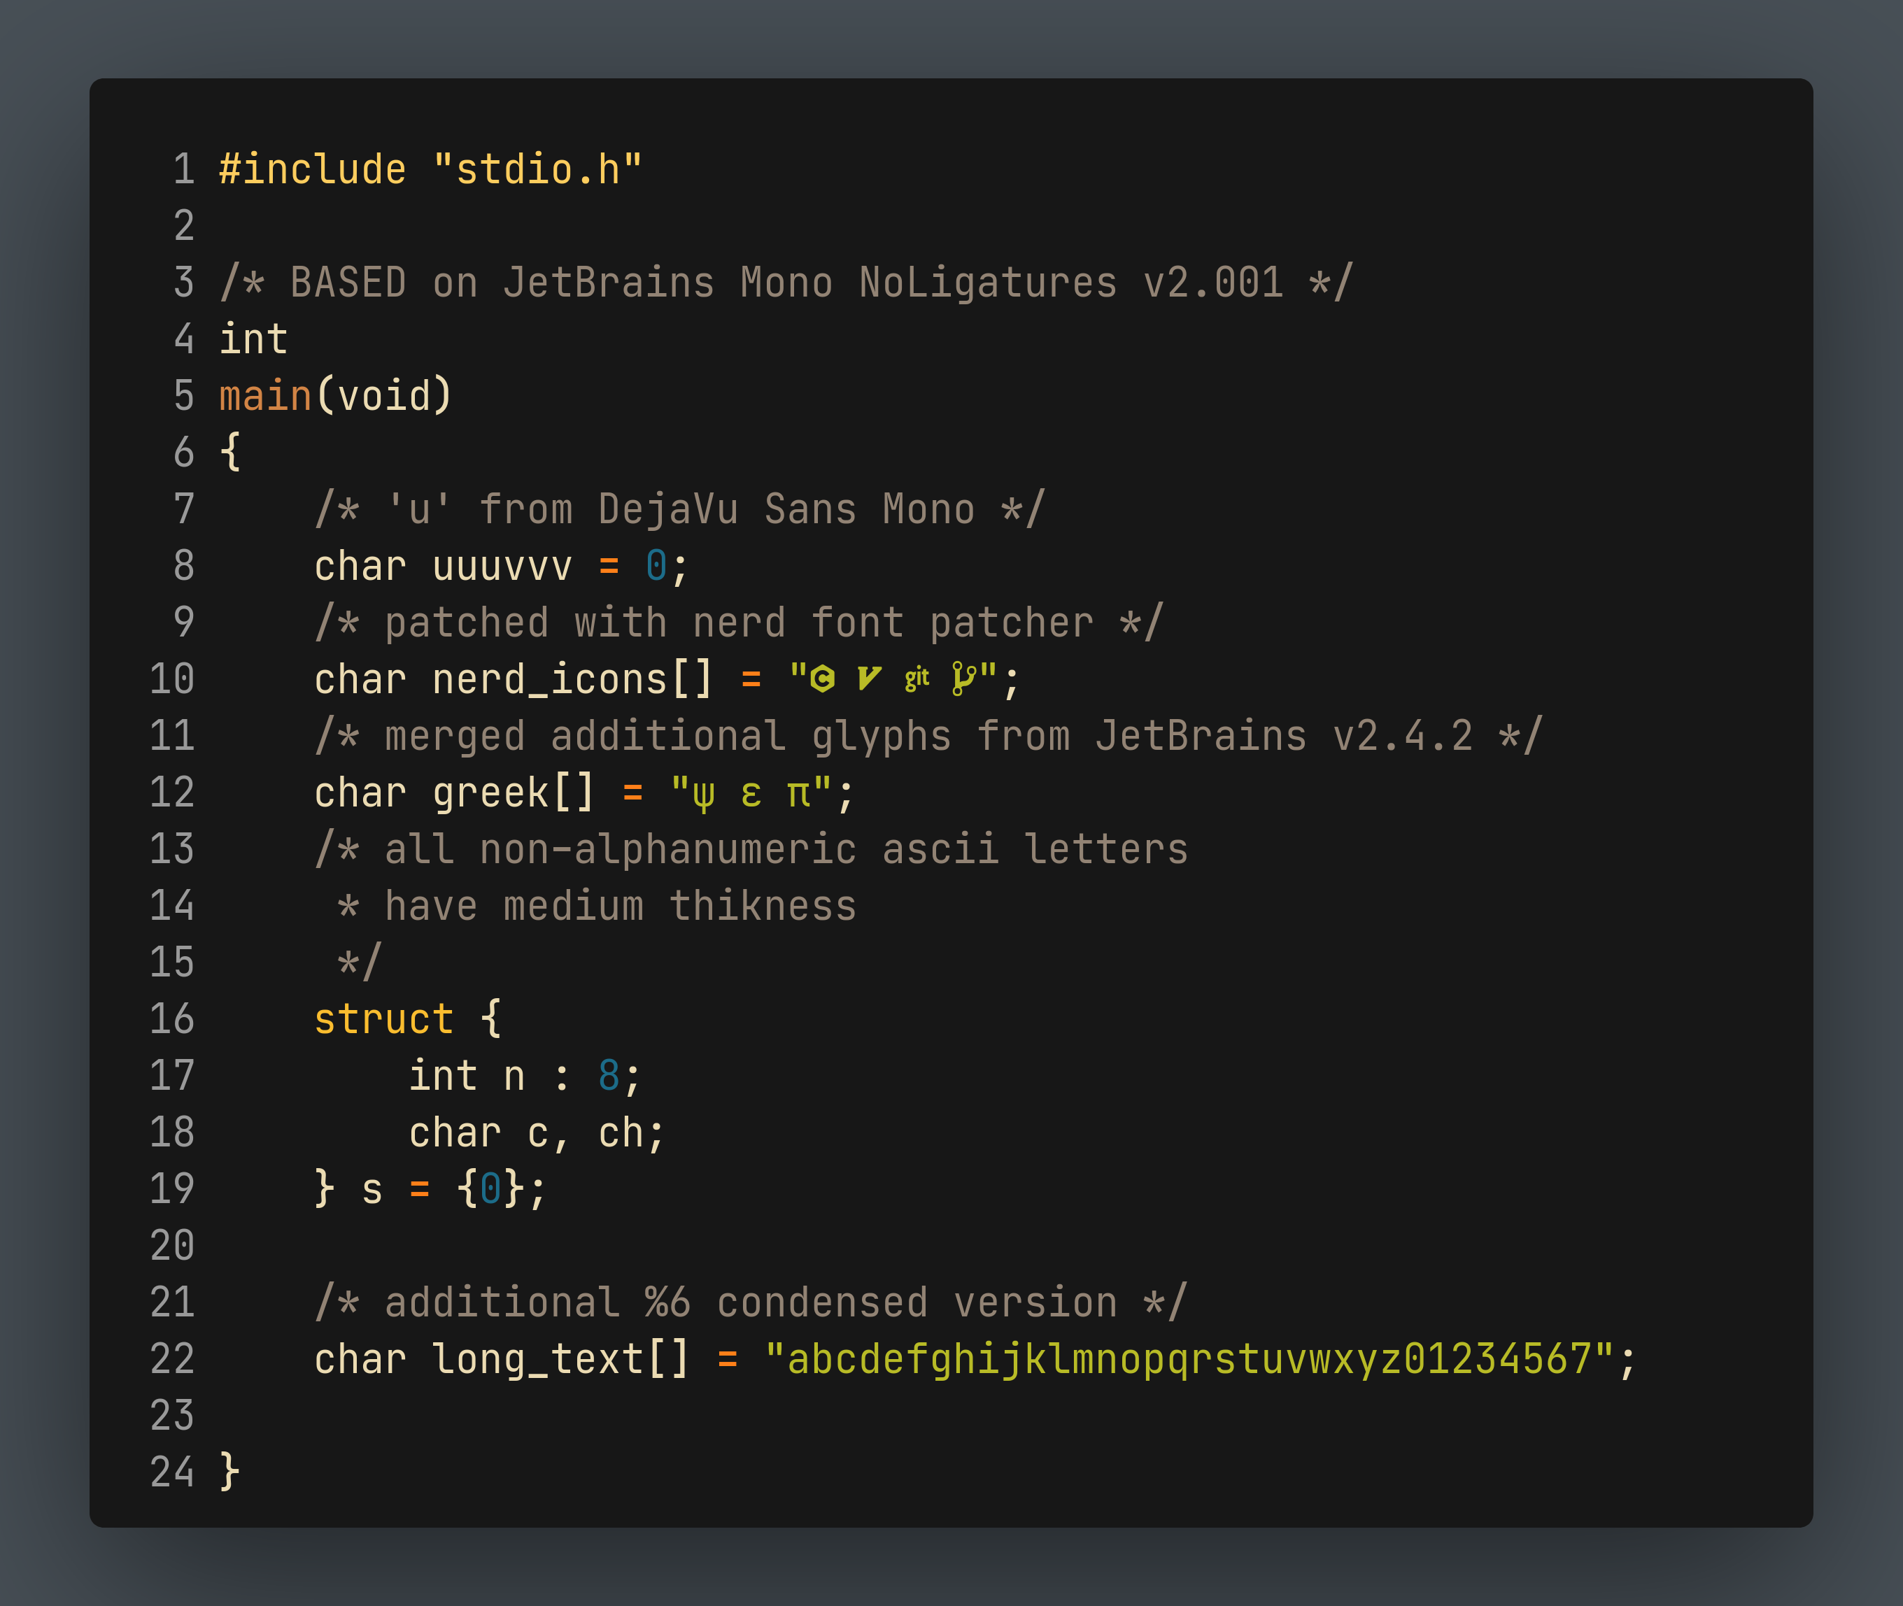The height and width of the screenshot is (1606, 1903).
Task: Click the small git logo glyph
Action: click(916, 679)
